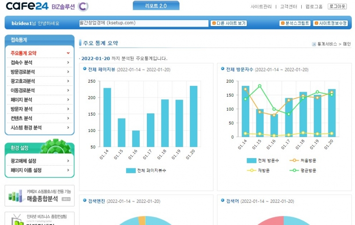Open 이동경로분석 menu
This screenshot has width=355, height=225.
click(x=23, y=90)
